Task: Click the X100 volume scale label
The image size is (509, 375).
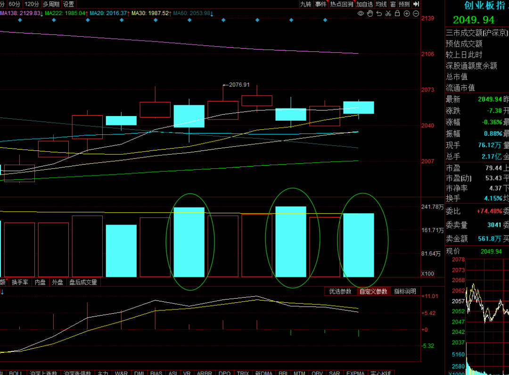Action: click(x=427, y=274)
